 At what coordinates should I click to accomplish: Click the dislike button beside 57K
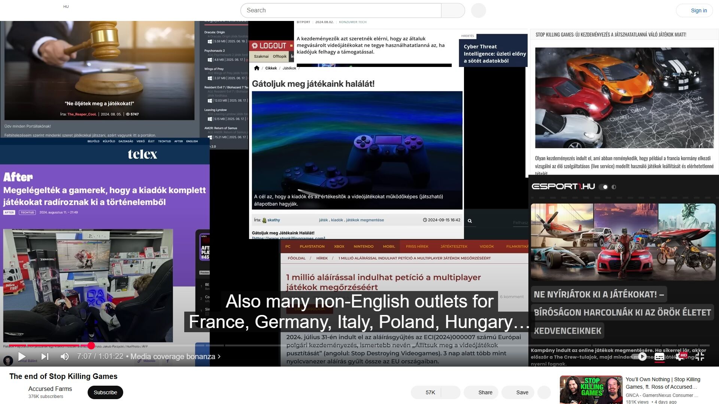pos(450,392)
